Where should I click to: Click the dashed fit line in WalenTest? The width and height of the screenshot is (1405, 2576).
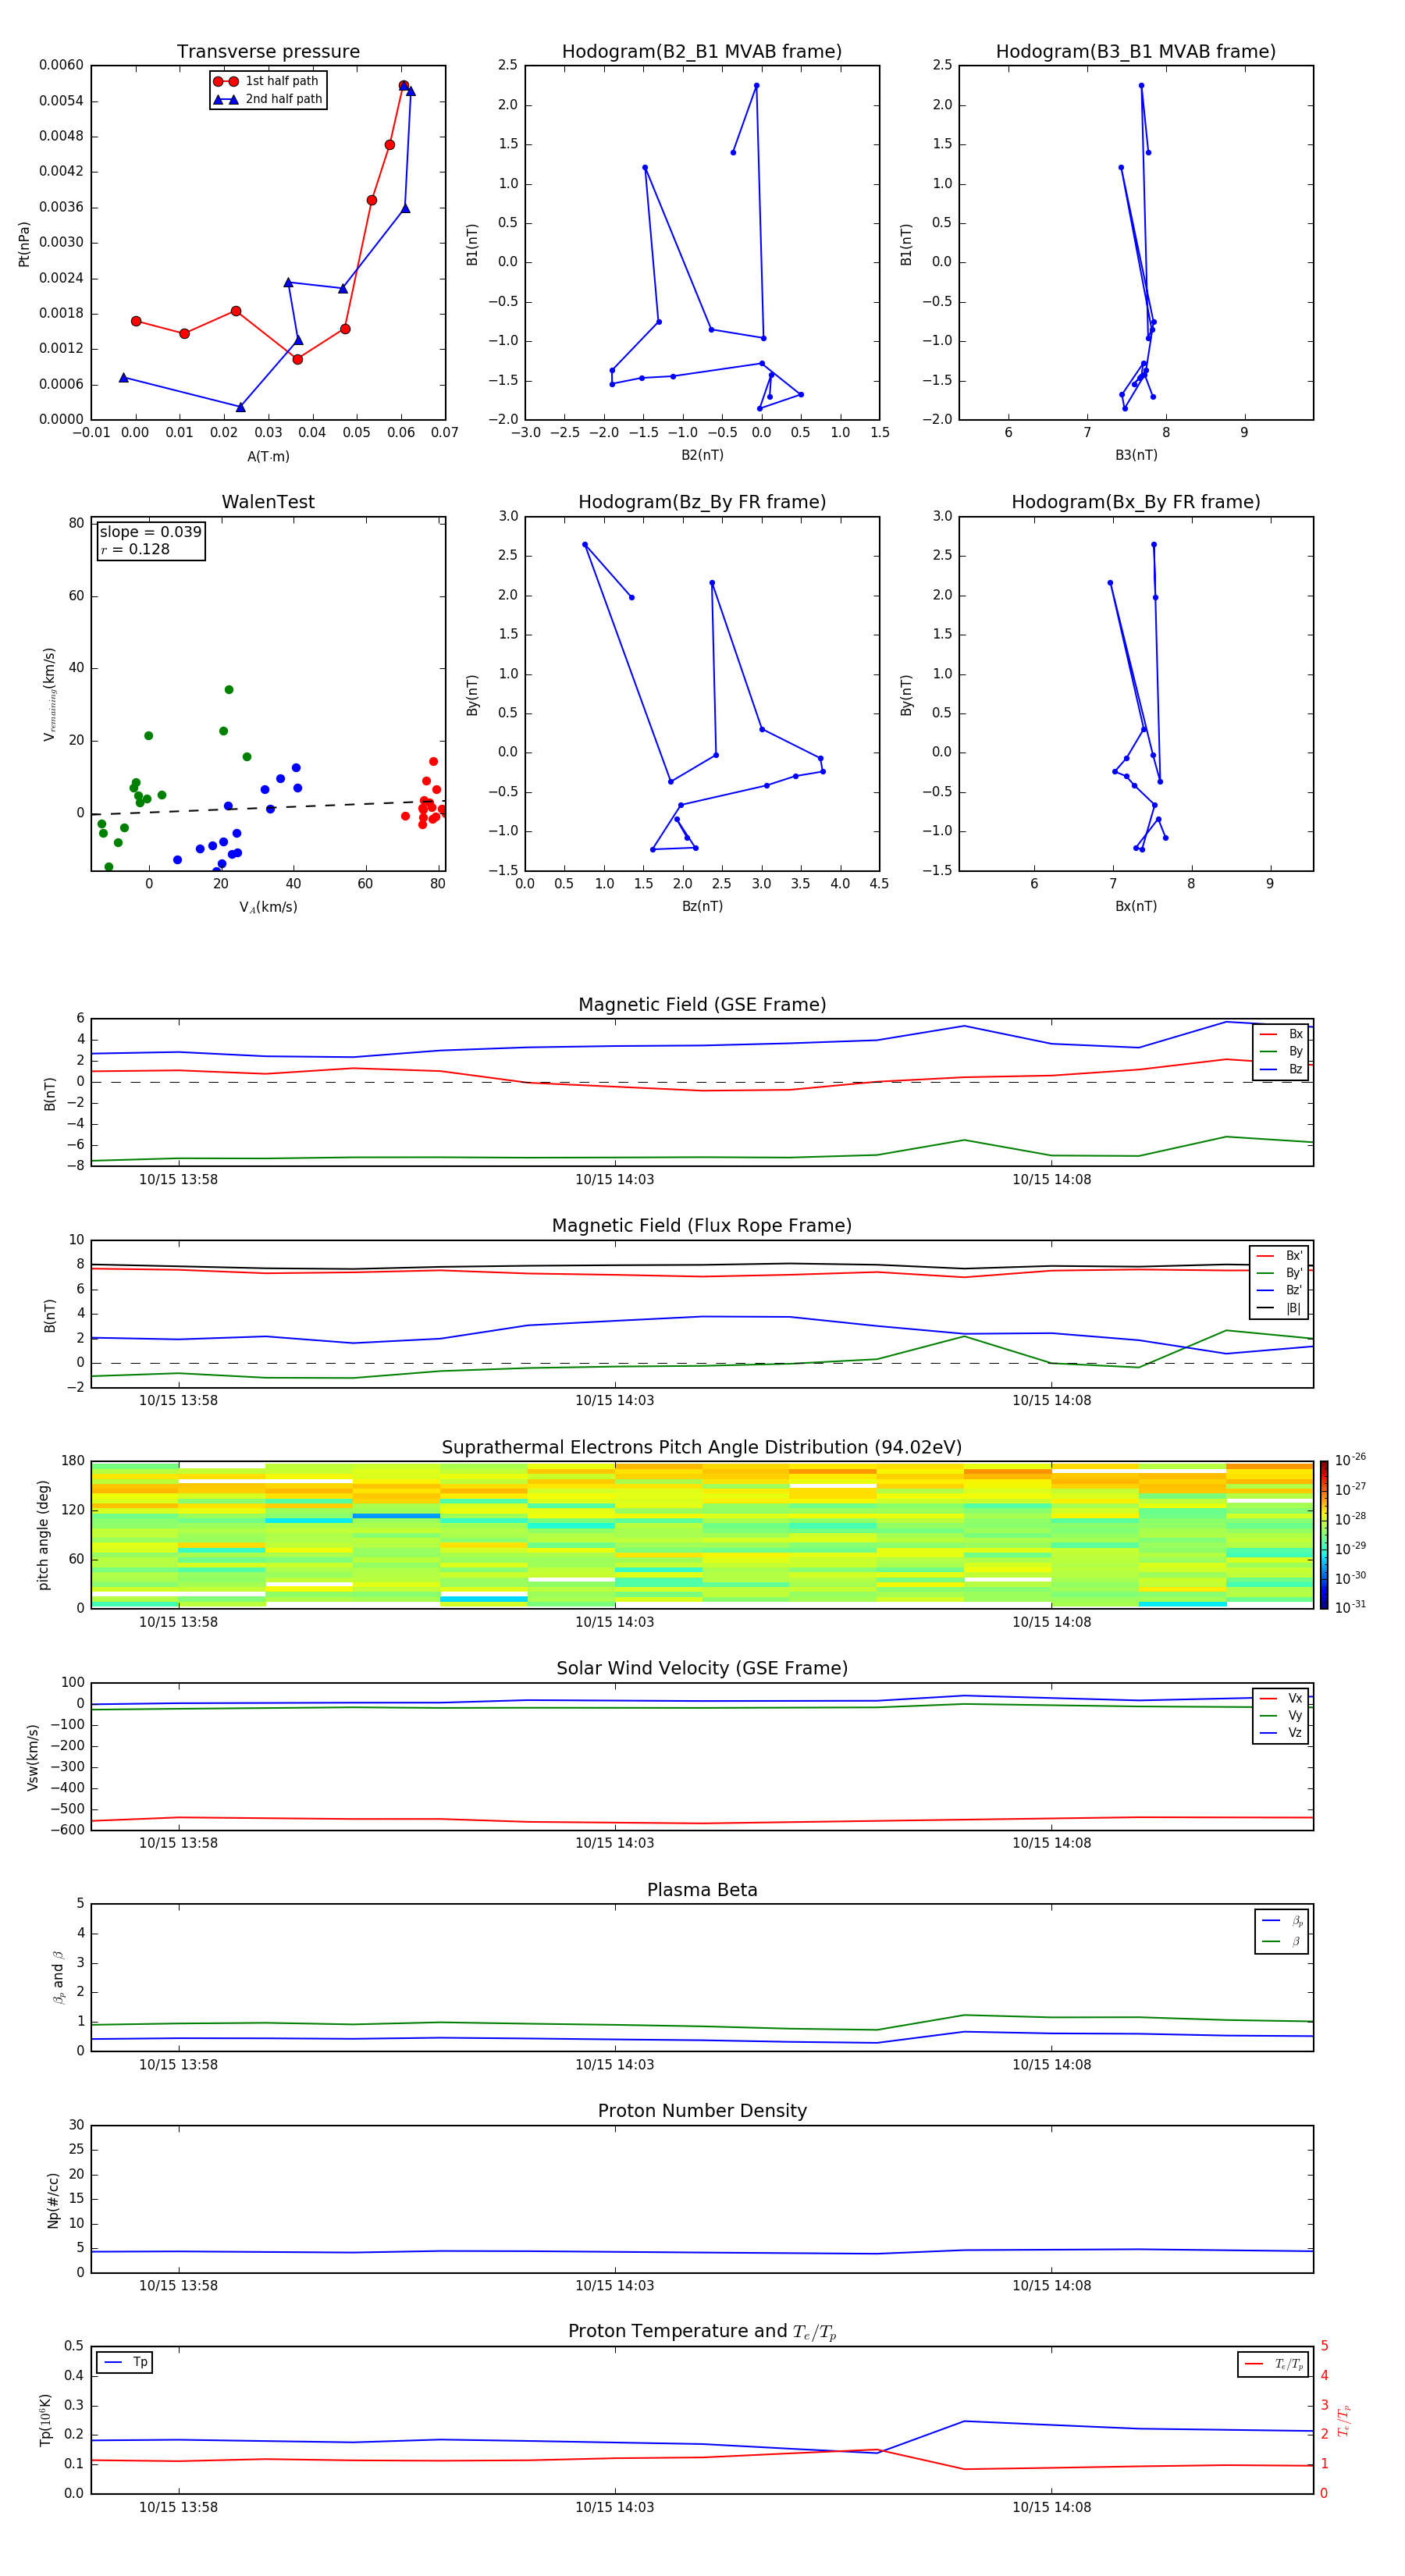268,807
